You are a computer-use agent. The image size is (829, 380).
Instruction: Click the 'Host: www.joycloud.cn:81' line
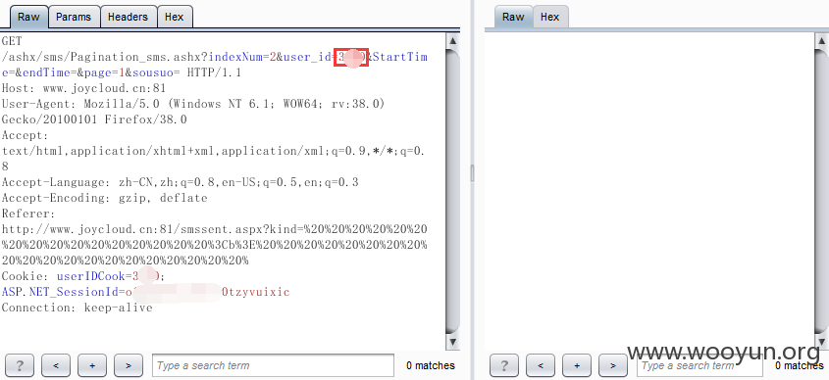(x=83, y=88)
